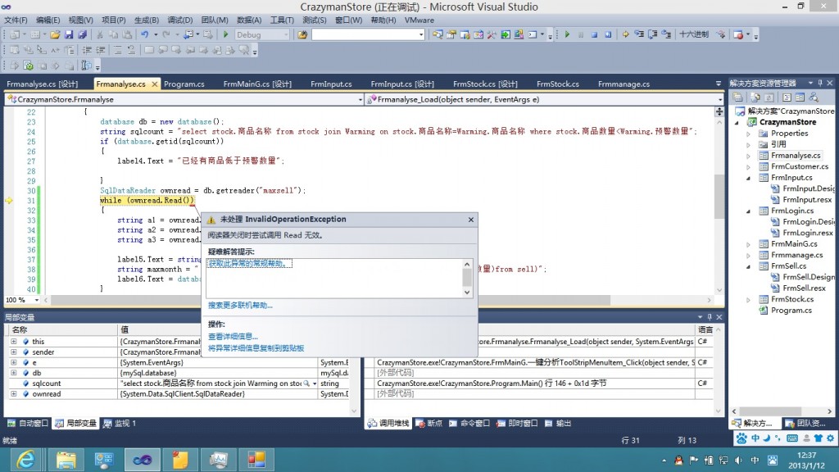839x472 pixels.
Task: Switch to Program.cs editor tab
Action: (184, 84)
